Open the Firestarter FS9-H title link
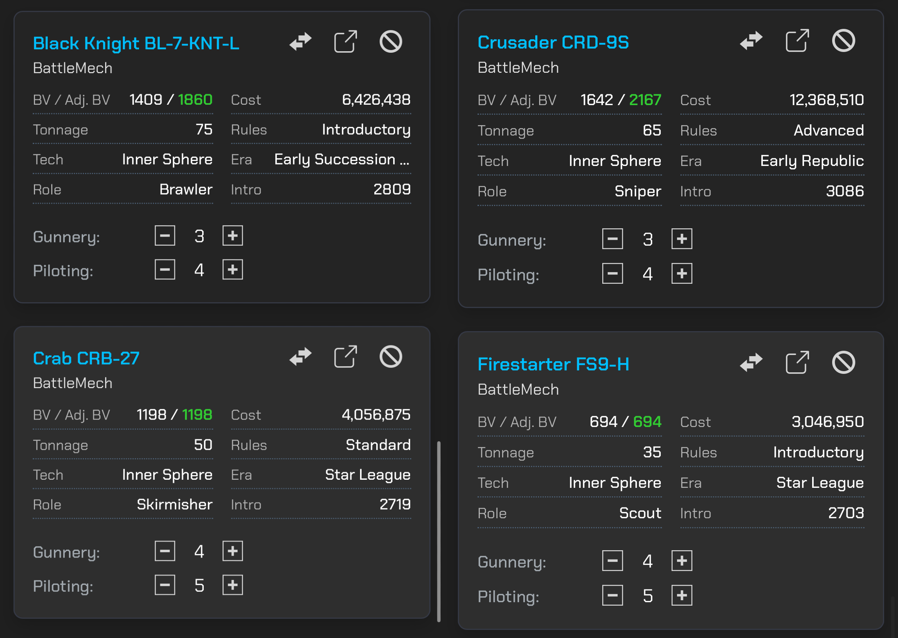The height and width of the screenshot is (638, 898). 553,364
